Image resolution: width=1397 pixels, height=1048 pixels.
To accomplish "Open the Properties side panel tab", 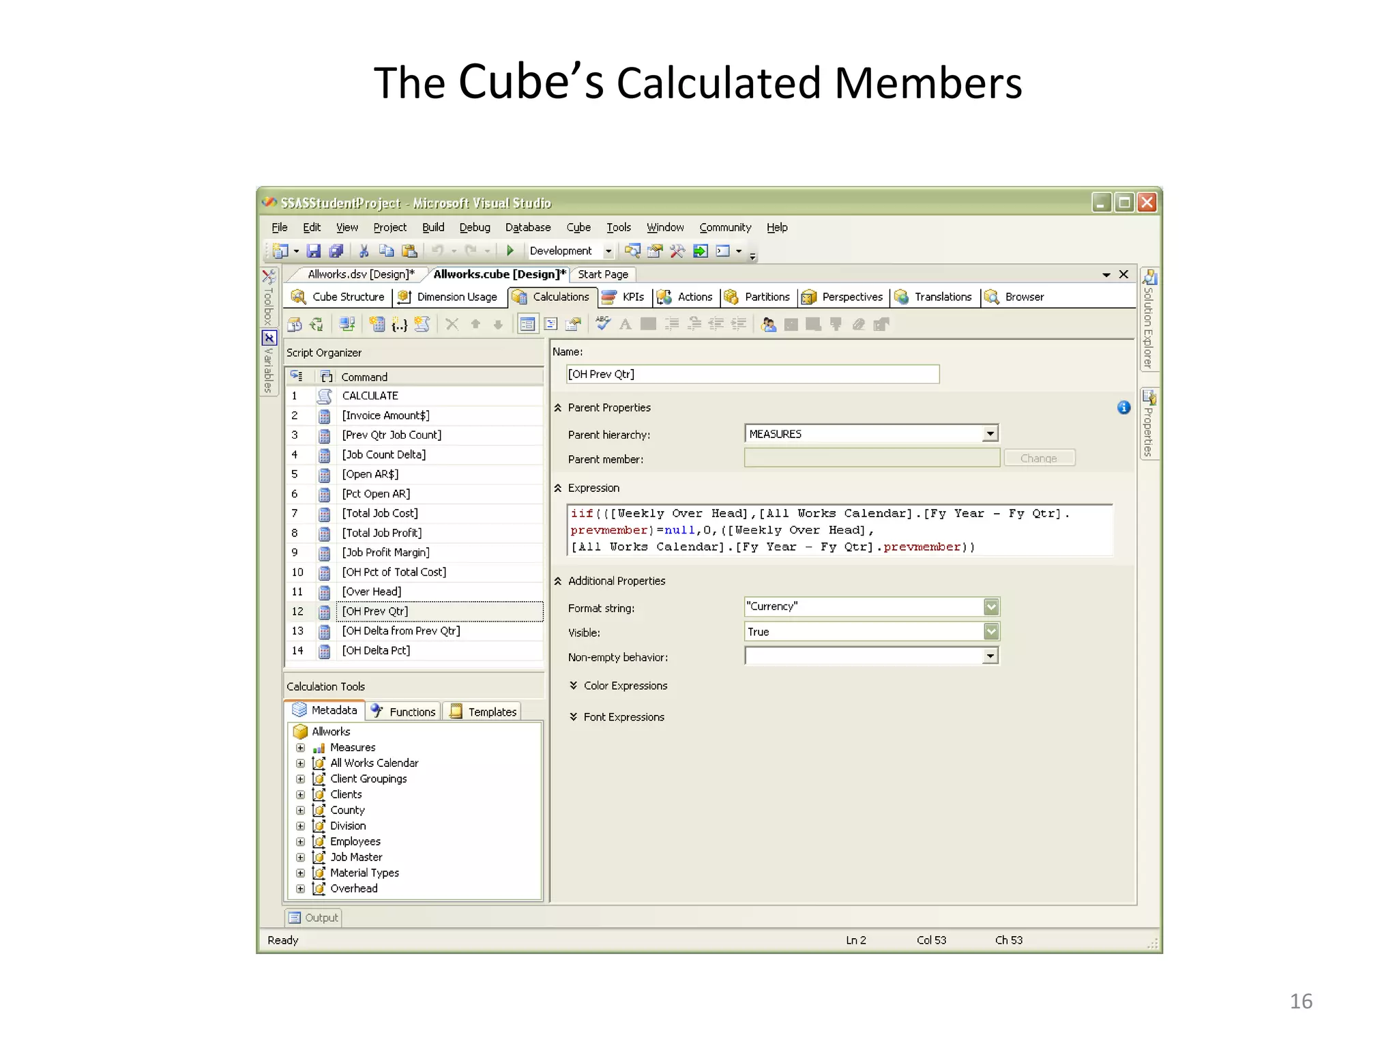I will pos(1149,424).
